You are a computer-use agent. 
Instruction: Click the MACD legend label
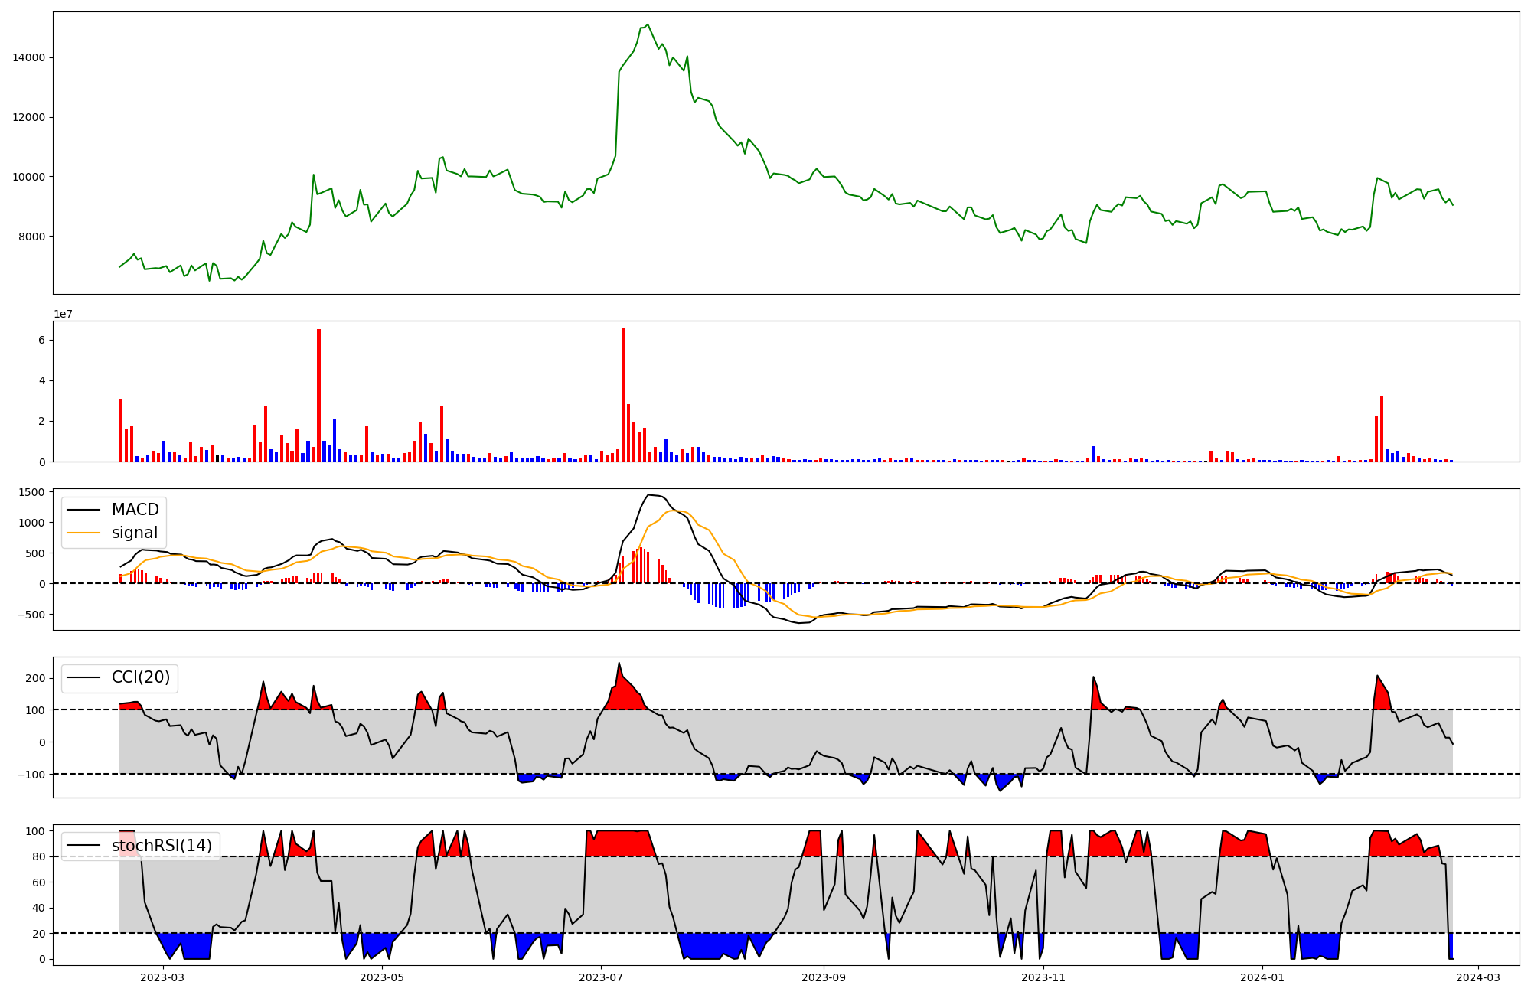tap(135, 510)
